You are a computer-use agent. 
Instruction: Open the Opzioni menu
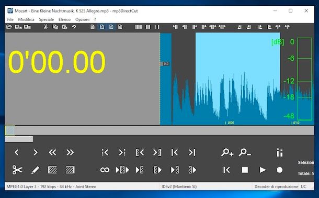click(83, 19)
